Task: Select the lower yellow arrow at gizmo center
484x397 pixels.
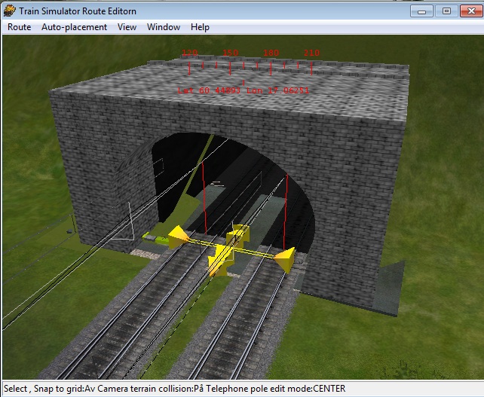Action: (x=219, y=261)
